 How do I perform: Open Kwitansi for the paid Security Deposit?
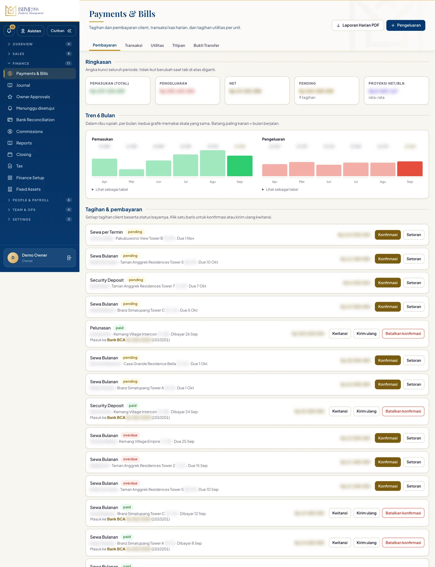(x=340, y=411)
